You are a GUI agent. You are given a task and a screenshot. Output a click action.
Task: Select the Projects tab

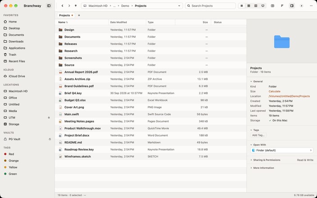[x=66, y=15]
